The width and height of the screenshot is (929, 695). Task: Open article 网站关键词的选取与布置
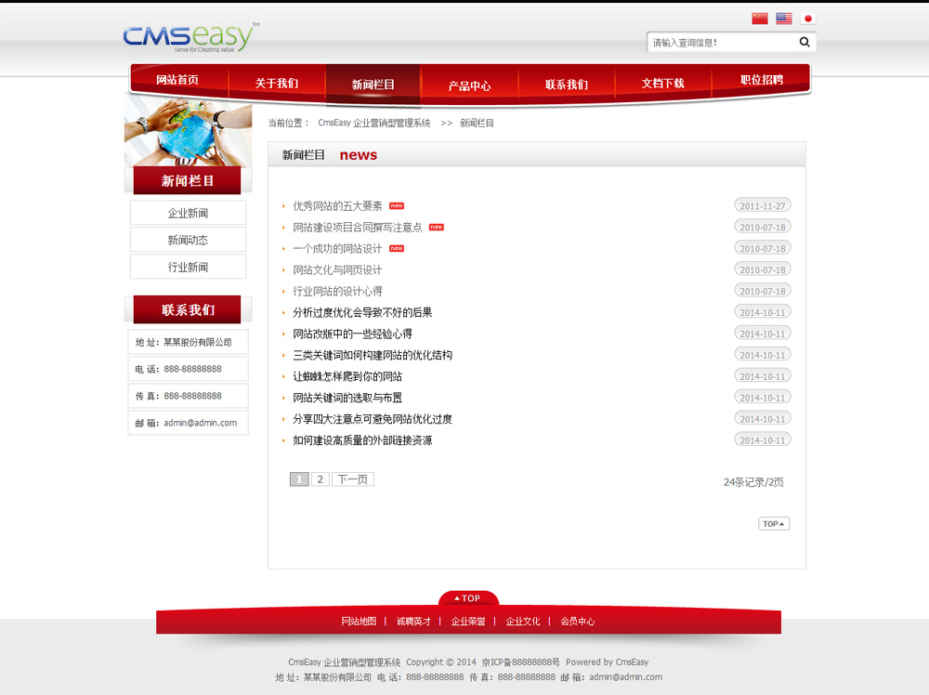pyautogui.click(x=347, y=398)
